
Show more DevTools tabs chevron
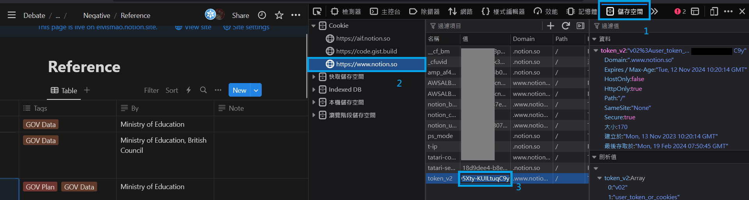click(655, 11)
